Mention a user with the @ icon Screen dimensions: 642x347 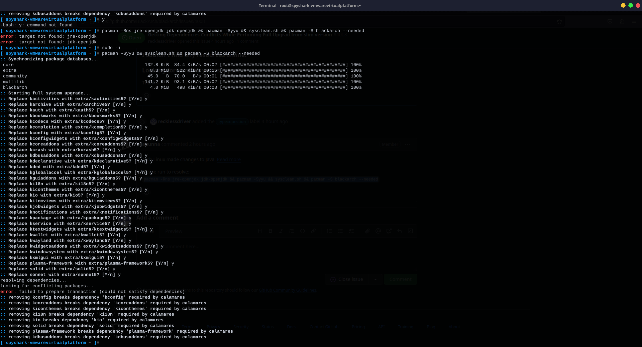(x=378, y=231)
